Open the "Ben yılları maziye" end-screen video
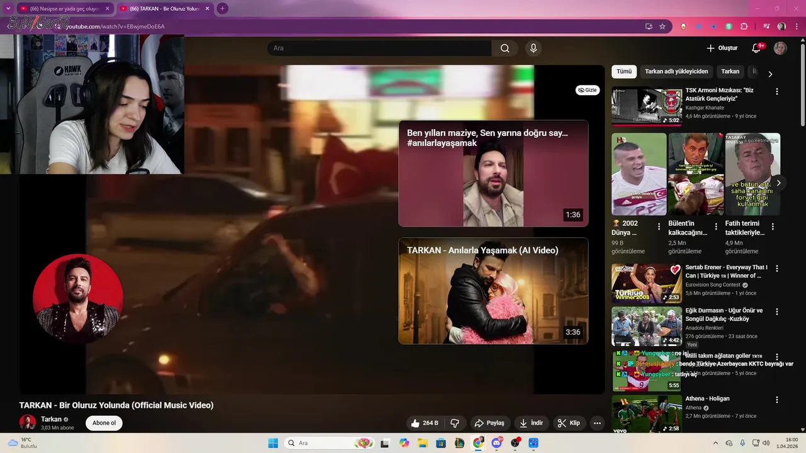This screenshot has height=453, width=806. pos(493,173)
